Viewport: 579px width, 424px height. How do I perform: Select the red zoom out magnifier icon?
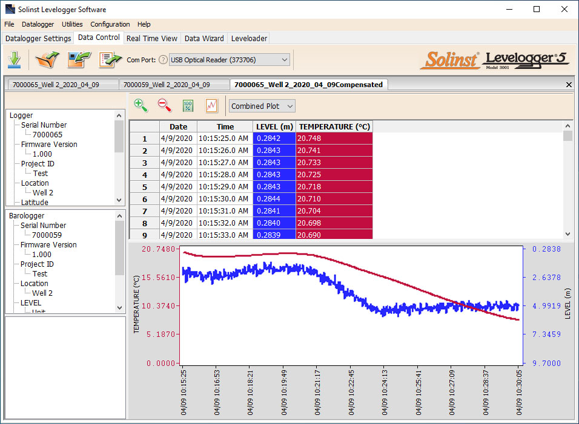point(164,105)
